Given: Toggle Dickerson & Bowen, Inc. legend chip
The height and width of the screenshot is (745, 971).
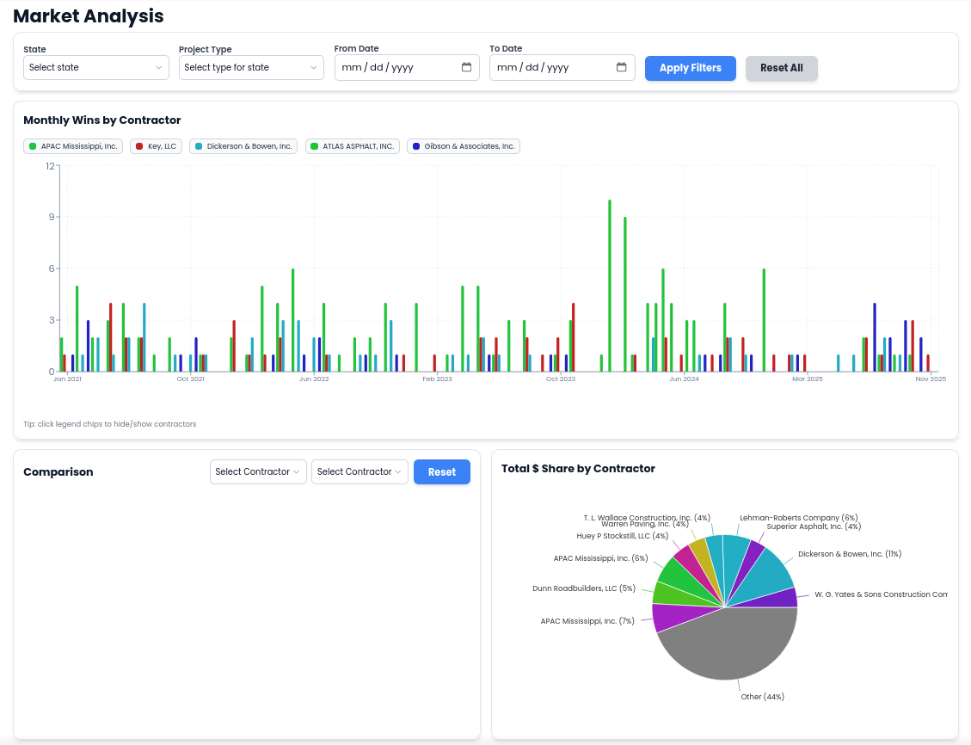Looking at the screenshot, I should (243, 146).
